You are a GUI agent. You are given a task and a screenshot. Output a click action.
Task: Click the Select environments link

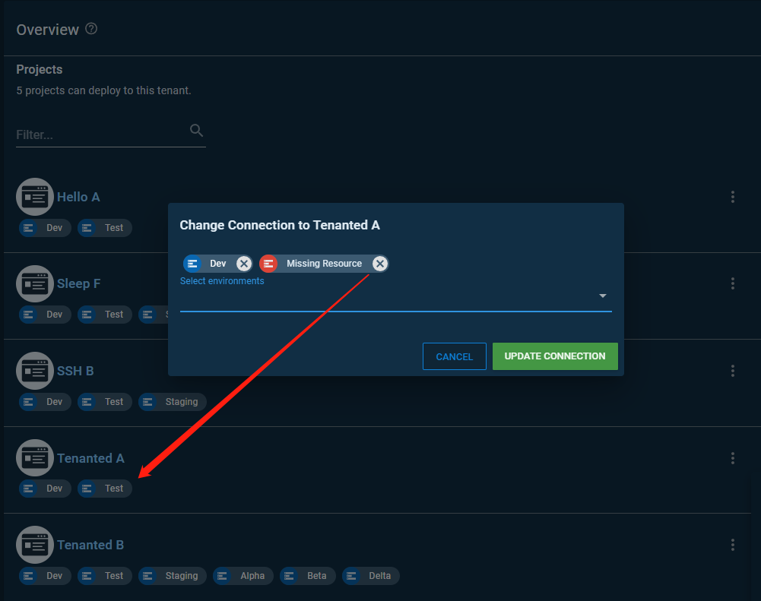[221, 280]
